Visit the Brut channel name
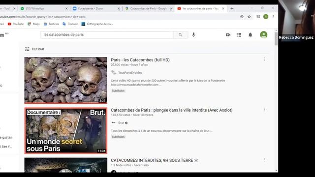The image size is (315, 177). tap(121, 123)
